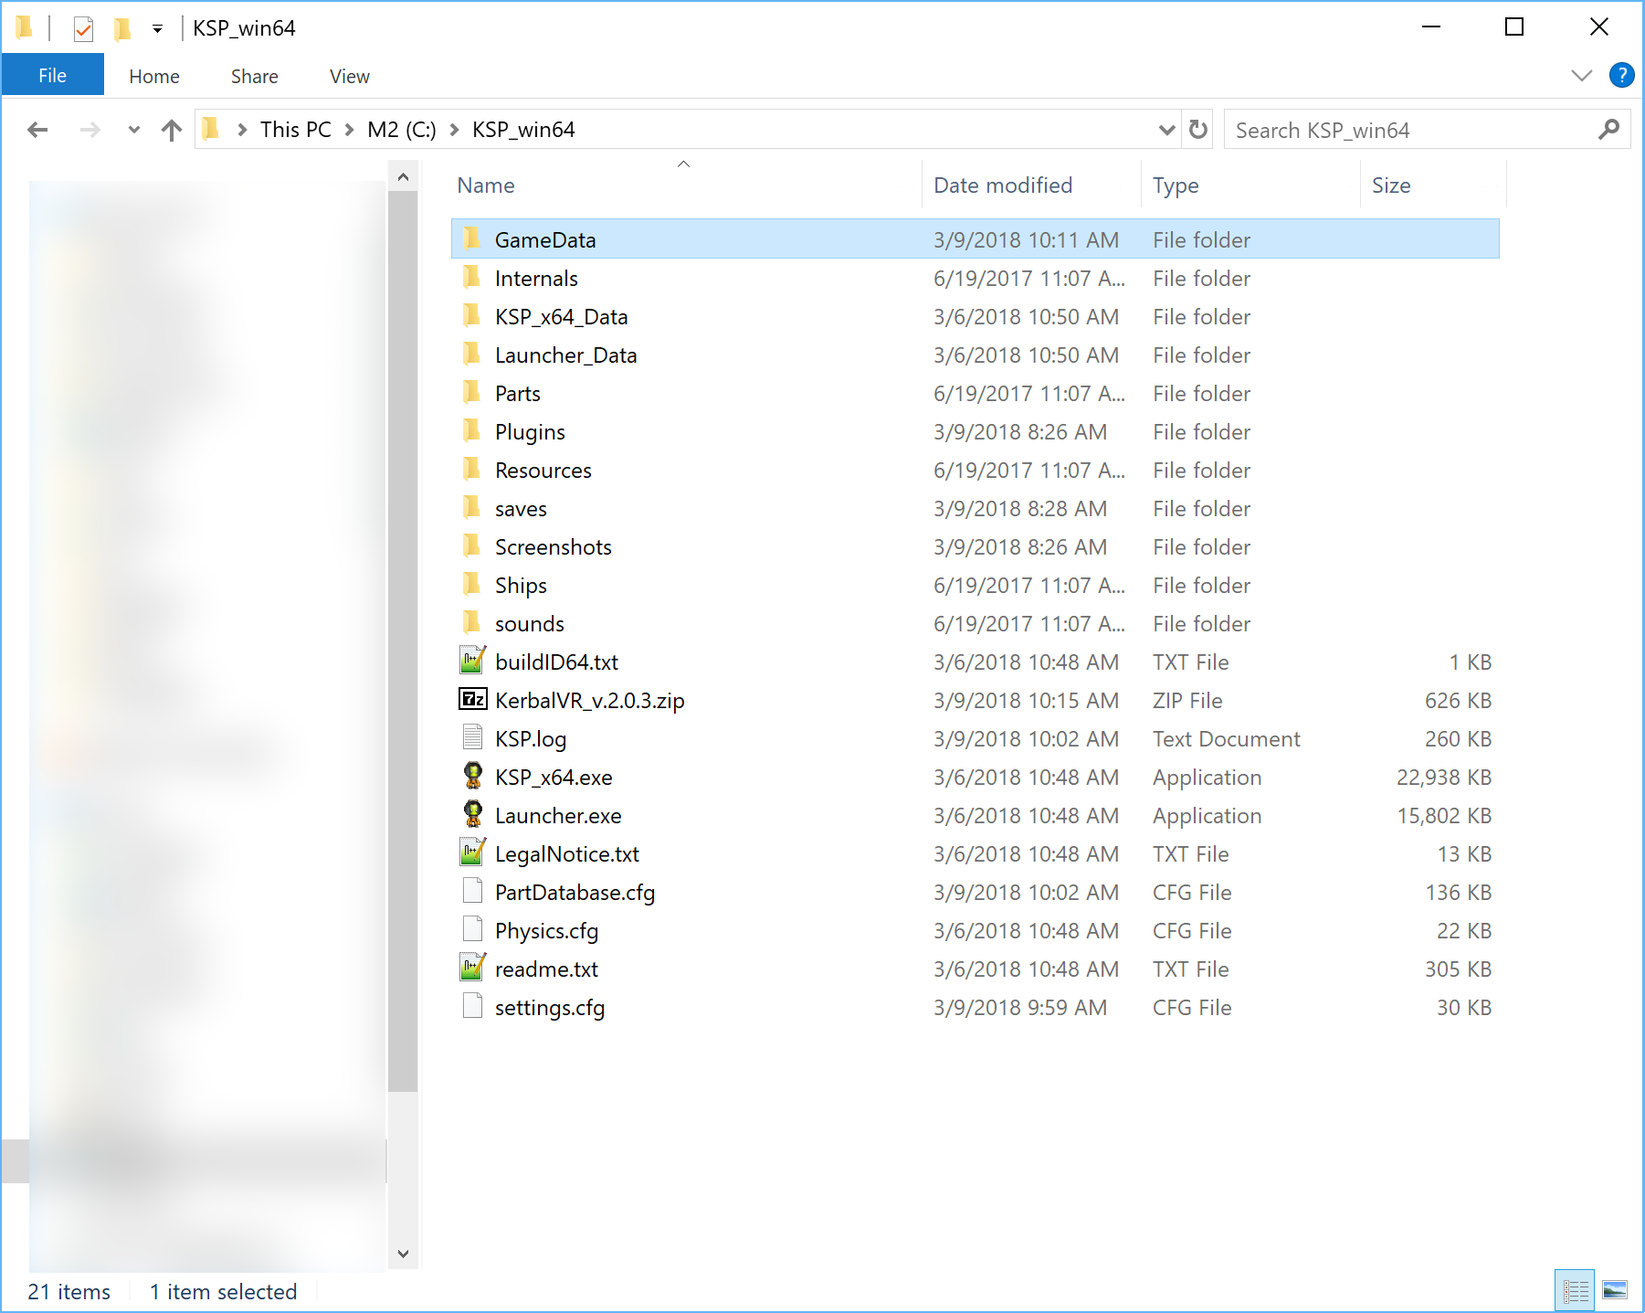Click the Physics.cfg file icon
Viewport: 1645px width, 1313px height.
[x=472, y=929]
